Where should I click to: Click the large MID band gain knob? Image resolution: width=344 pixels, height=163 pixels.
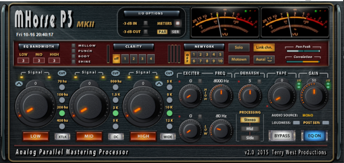pos(89,106)
